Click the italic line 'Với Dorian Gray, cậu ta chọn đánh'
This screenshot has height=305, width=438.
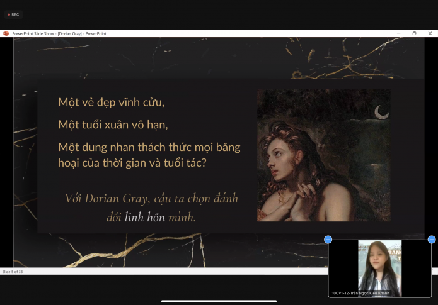[x=151, y=199]
